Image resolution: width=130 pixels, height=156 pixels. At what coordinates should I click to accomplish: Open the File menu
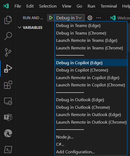18,6
